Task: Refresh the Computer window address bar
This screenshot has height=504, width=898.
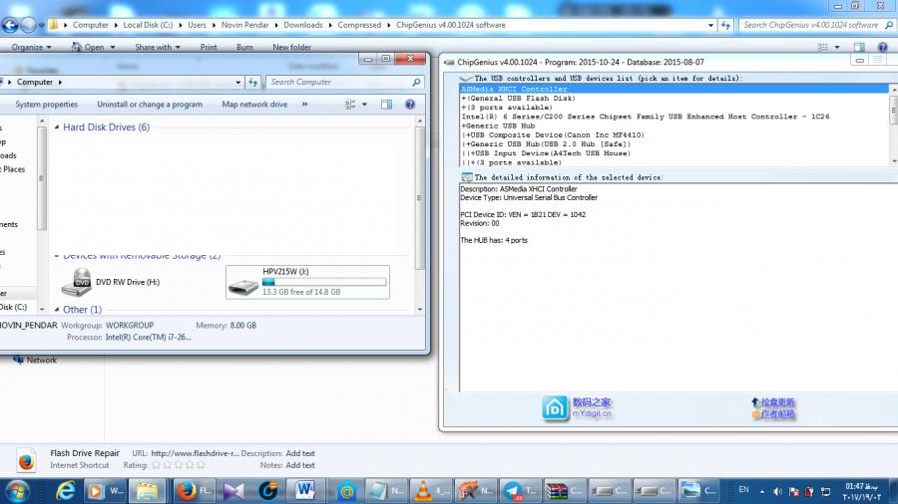Action: pos(253,83)
